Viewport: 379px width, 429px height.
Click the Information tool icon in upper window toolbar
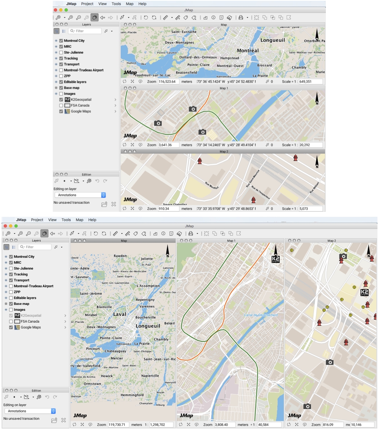213,17
